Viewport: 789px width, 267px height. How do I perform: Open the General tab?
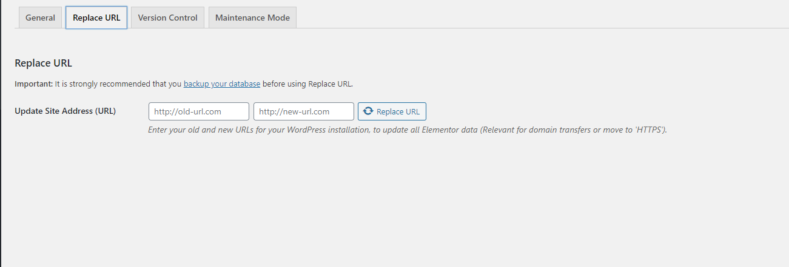40,18
